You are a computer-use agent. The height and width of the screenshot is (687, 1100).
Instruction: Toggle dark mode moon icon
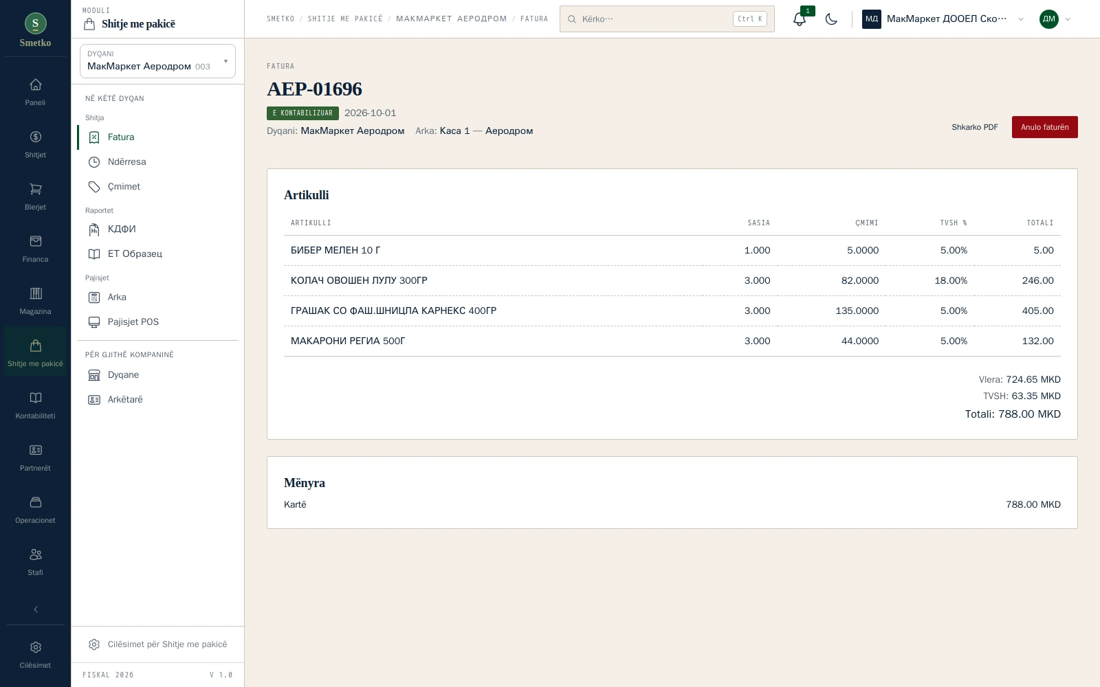(831, 19)
